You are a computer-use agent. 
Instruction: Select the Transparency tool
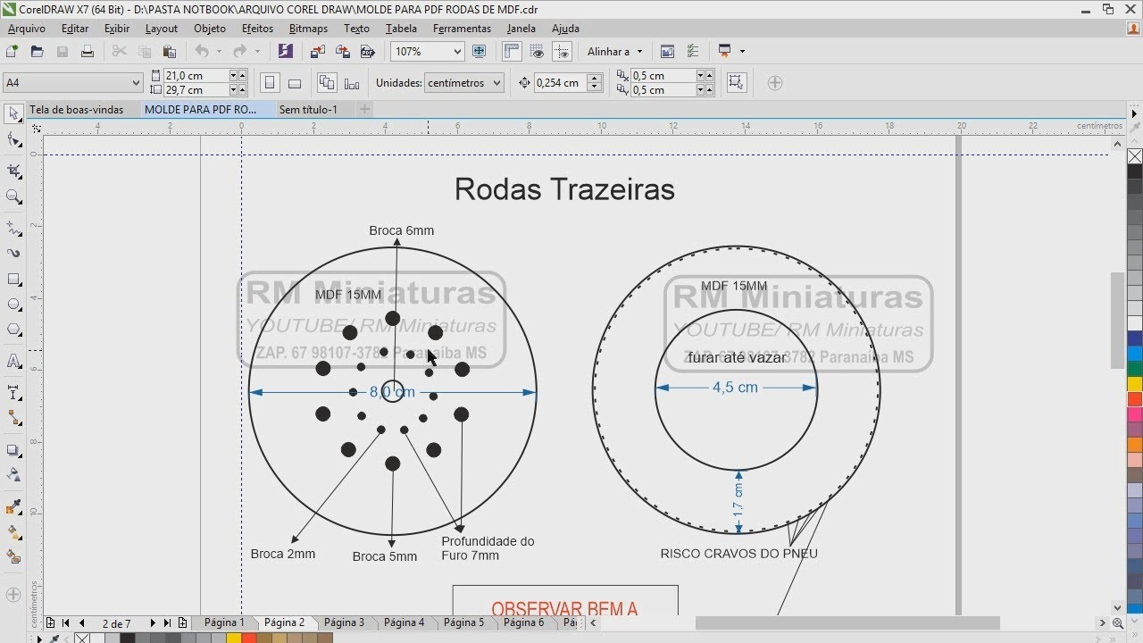[13, 475]
